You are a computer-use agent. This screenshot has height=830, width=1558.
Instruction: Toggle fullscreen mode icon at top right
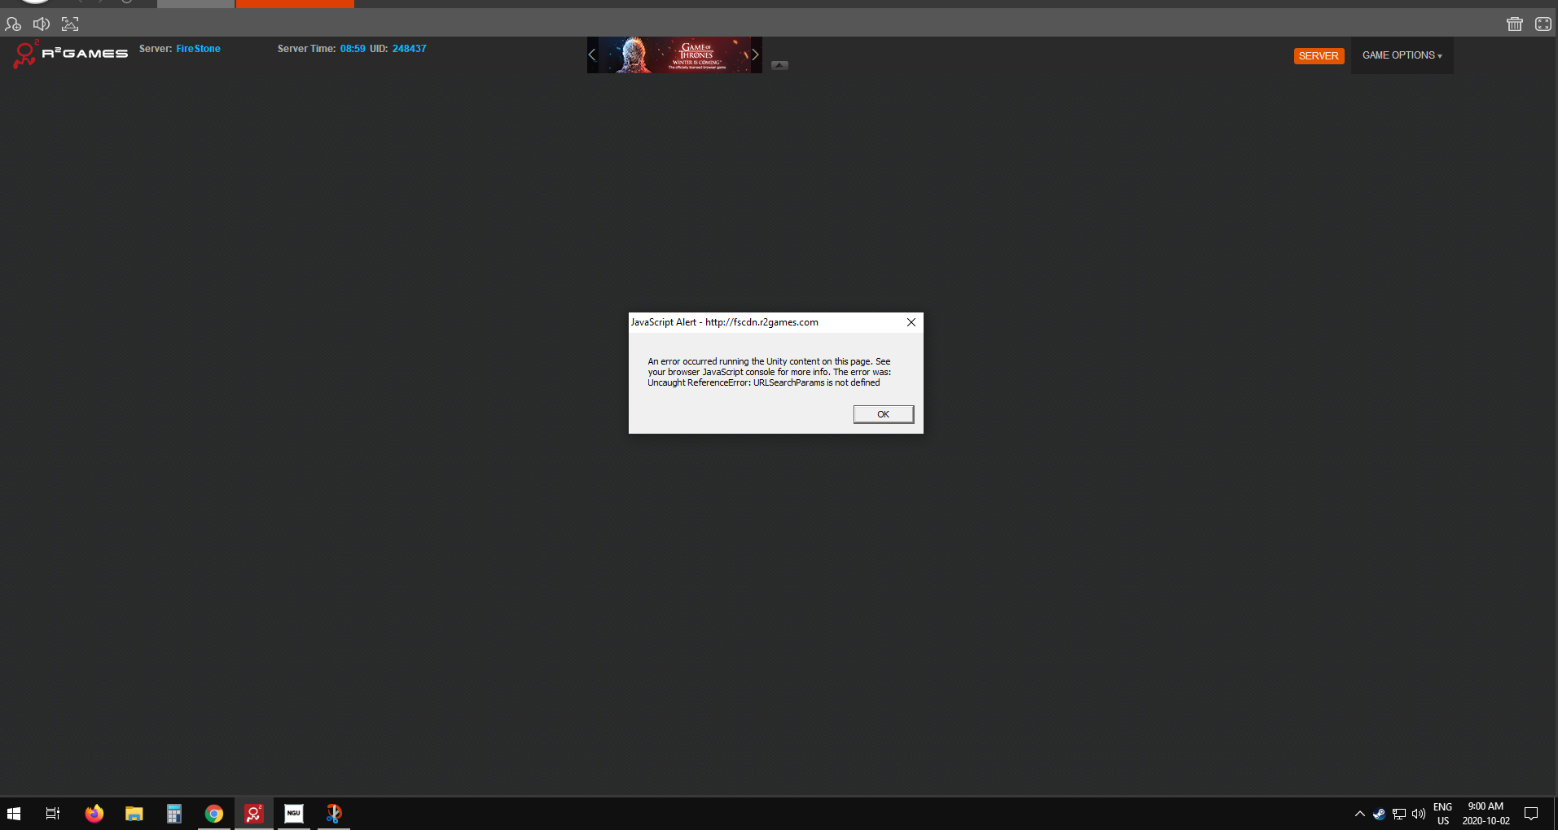point(1543,24)
